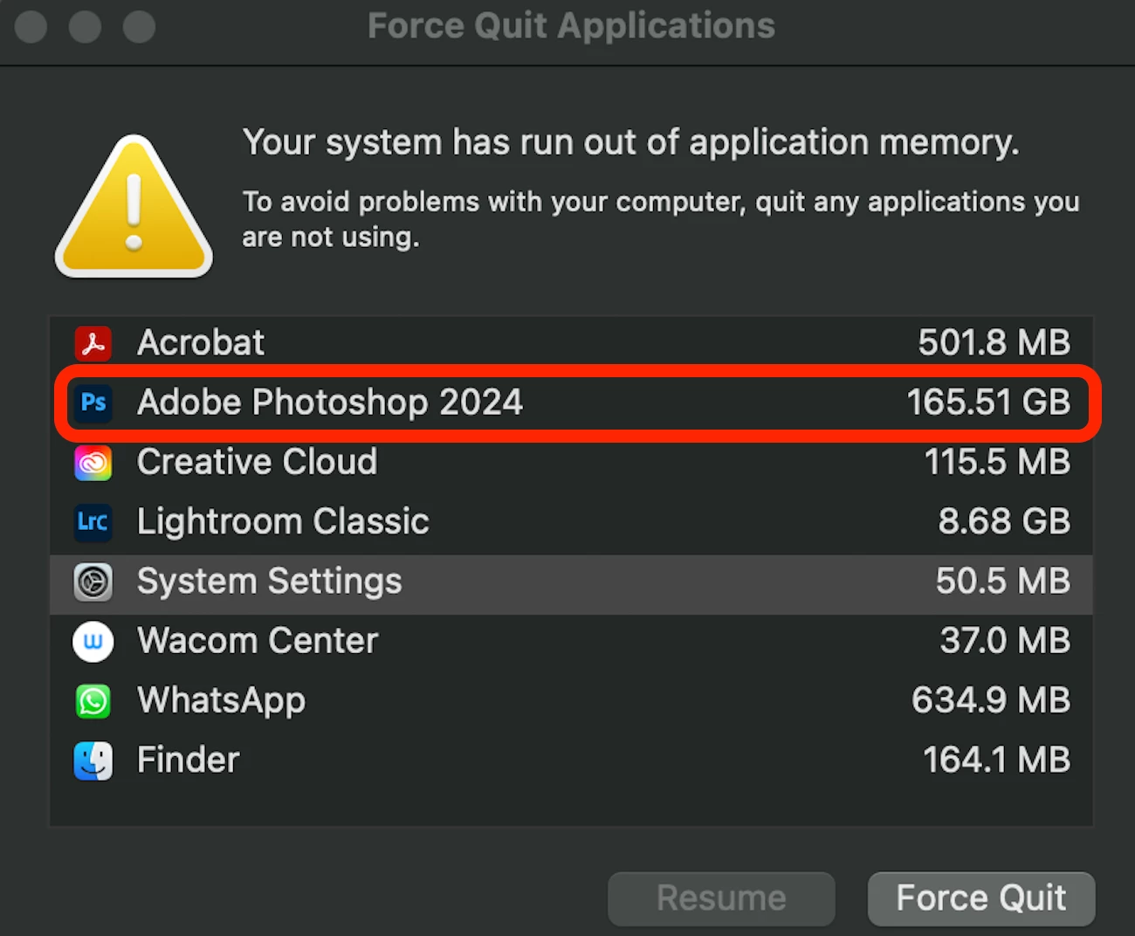
Task: Select Lightroom Classic in the list
Action: (x=283, y=522)
